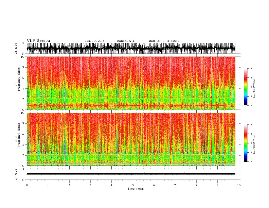
Task: Click the time axis tick label '10'
Action: tap(239, 185)
